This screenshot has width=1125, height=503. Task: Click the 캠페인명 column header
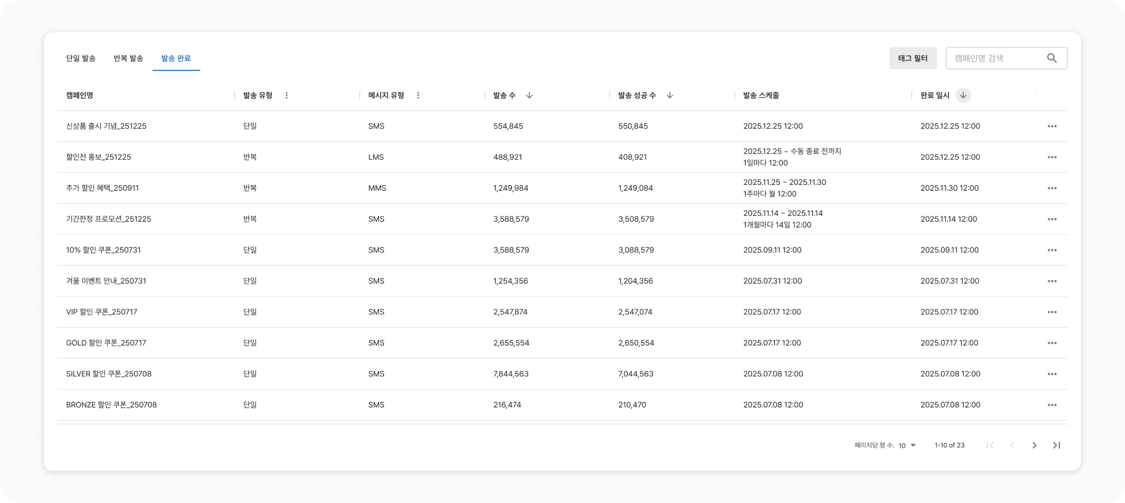coord(80,95)
